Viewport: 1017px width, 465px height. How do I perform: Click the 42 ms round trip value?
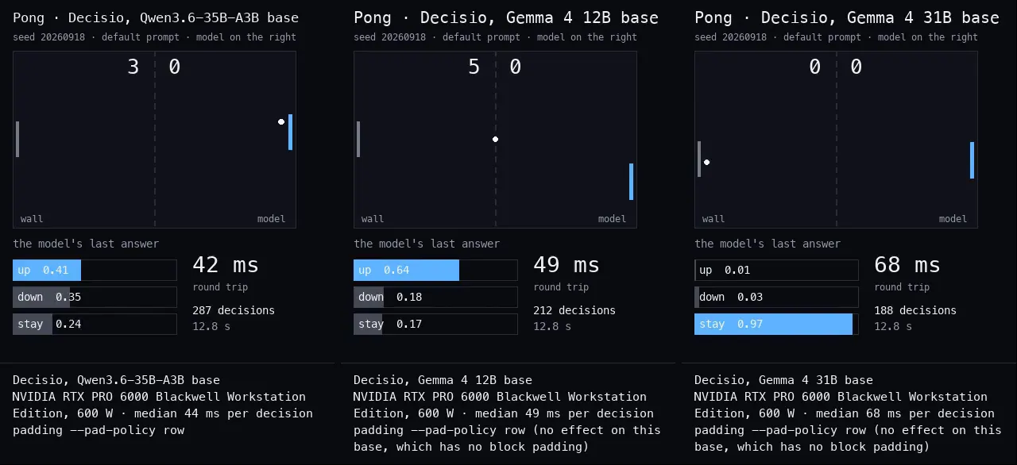[226, 264]
